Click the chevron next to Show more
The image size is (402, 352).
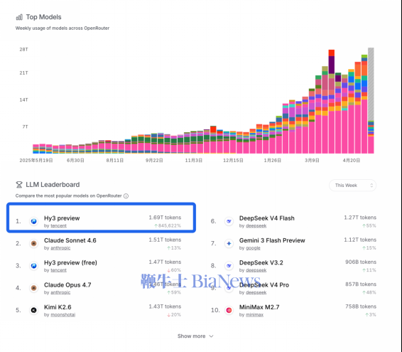pyautogui.click(x=211, y=336)
